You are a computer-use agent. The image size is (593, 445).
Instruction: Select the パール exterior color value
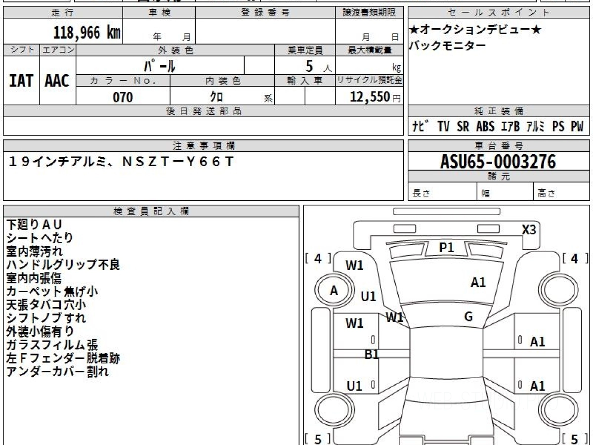160,65
